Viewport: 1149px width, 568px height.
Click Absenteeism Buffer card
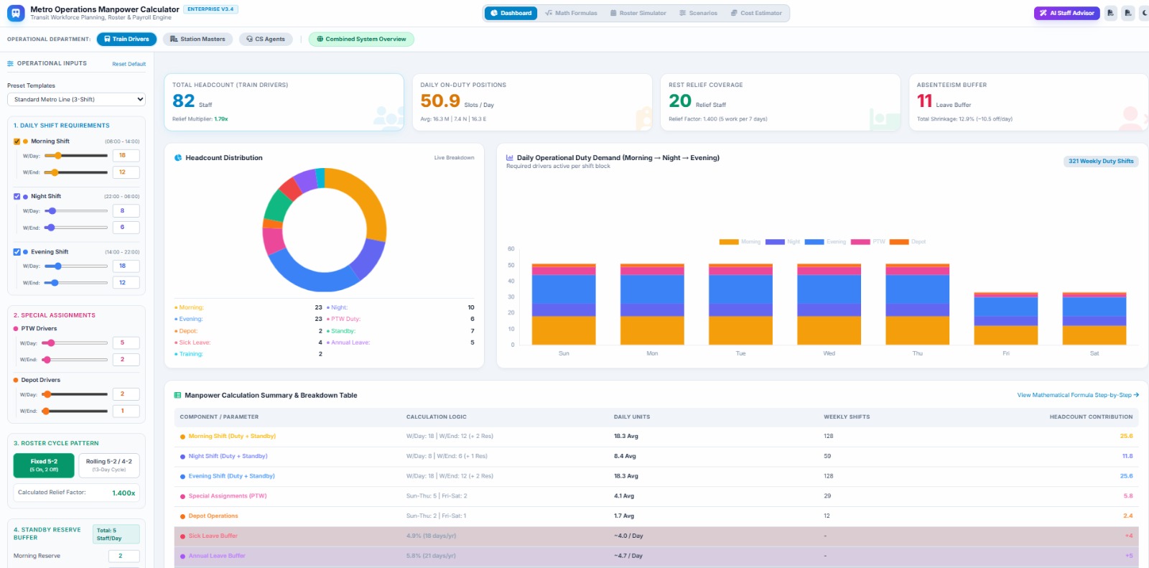tap(1028, 102)
